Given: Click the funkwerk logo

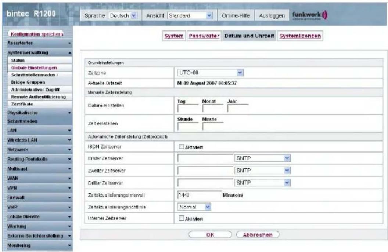Looking at the screenshot, I should [x=310, y=15].
